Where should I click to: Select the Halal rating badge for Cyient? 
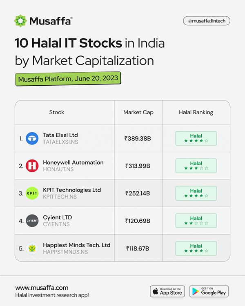click(196, 221)
